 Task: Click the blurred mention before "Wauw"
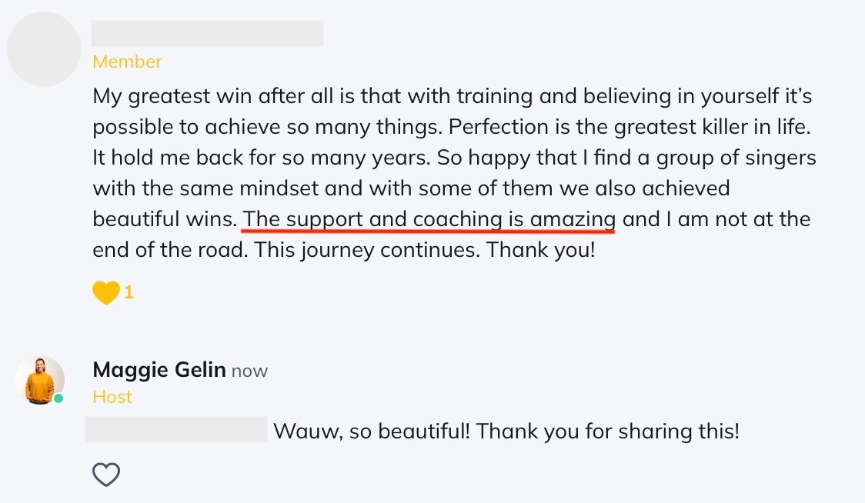point(175,431)
